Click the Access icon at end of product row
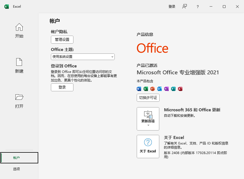The image size is (244, 179). [180, 89]
